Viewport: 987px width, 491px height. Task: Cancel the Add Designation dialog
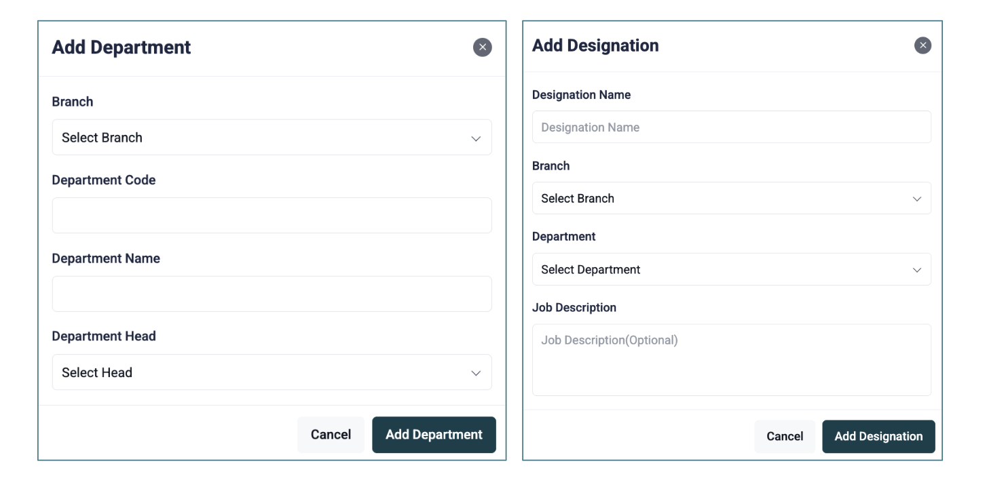click(x=785, y=437)
